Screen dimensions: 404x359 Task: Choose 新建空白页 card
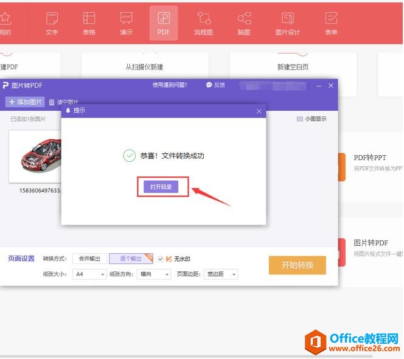pyautogui.click(x=293, y=67)
